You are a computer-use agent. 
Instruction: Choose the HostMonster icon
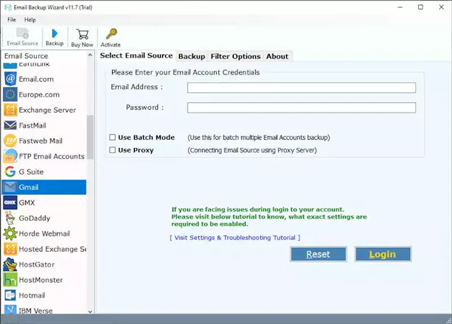[10, 280]
